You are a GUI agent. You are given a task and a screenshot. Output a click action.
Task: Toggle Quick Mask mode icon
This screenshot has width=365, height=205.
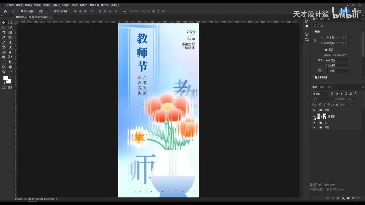point(4,87)
